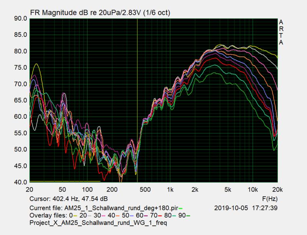Click the yellow vertical cursor line at 402 Hz
The image size is (307, 235).
(x=137, y=100)
